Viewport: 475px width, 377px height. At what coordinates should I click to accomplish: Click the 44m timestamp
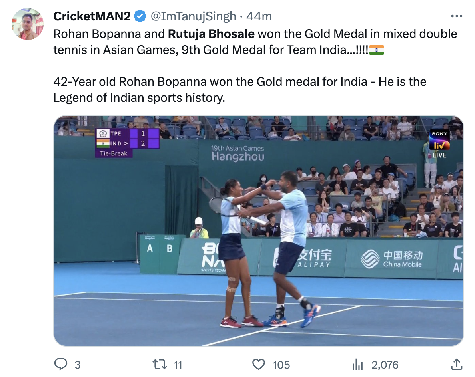259,16
